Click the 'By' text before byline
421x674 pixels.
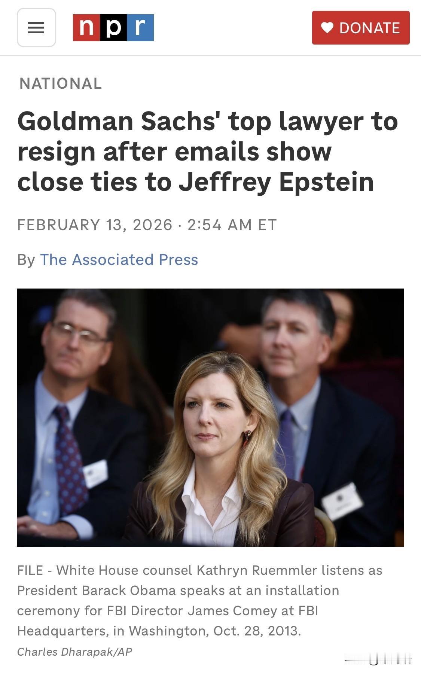click(26, 260)
